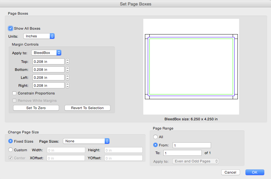Select the Custom page size radio button
The image size is (271, 179).
coord(11,150)
